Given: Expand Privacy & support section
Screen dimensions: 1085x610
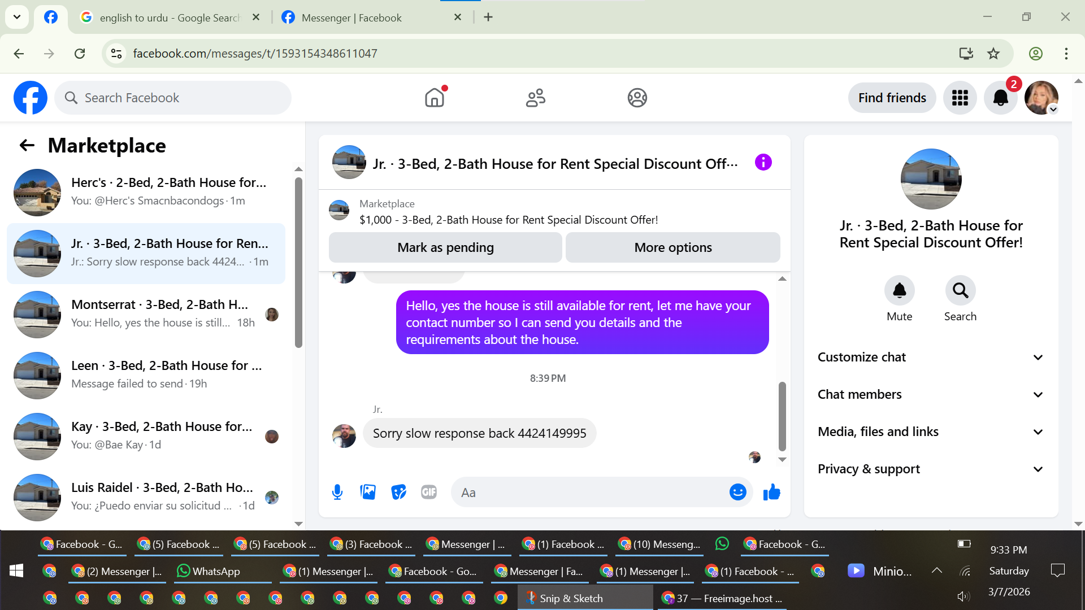Looking at the screenshot, I should click(x=930, y=469).
